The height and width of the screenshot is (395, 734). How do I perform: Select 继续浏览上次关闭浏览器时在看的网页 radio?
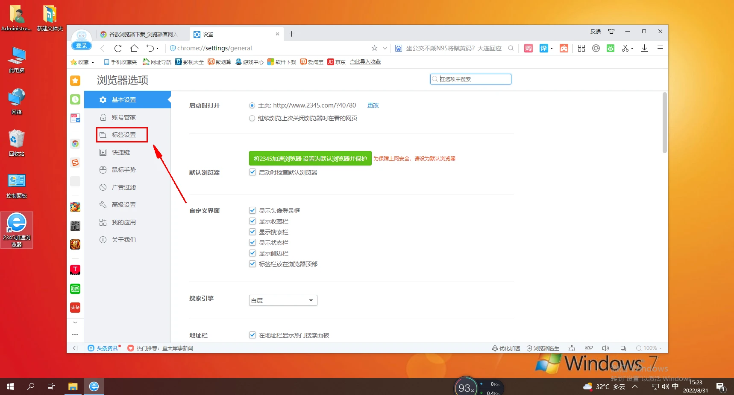pos(252,118)
